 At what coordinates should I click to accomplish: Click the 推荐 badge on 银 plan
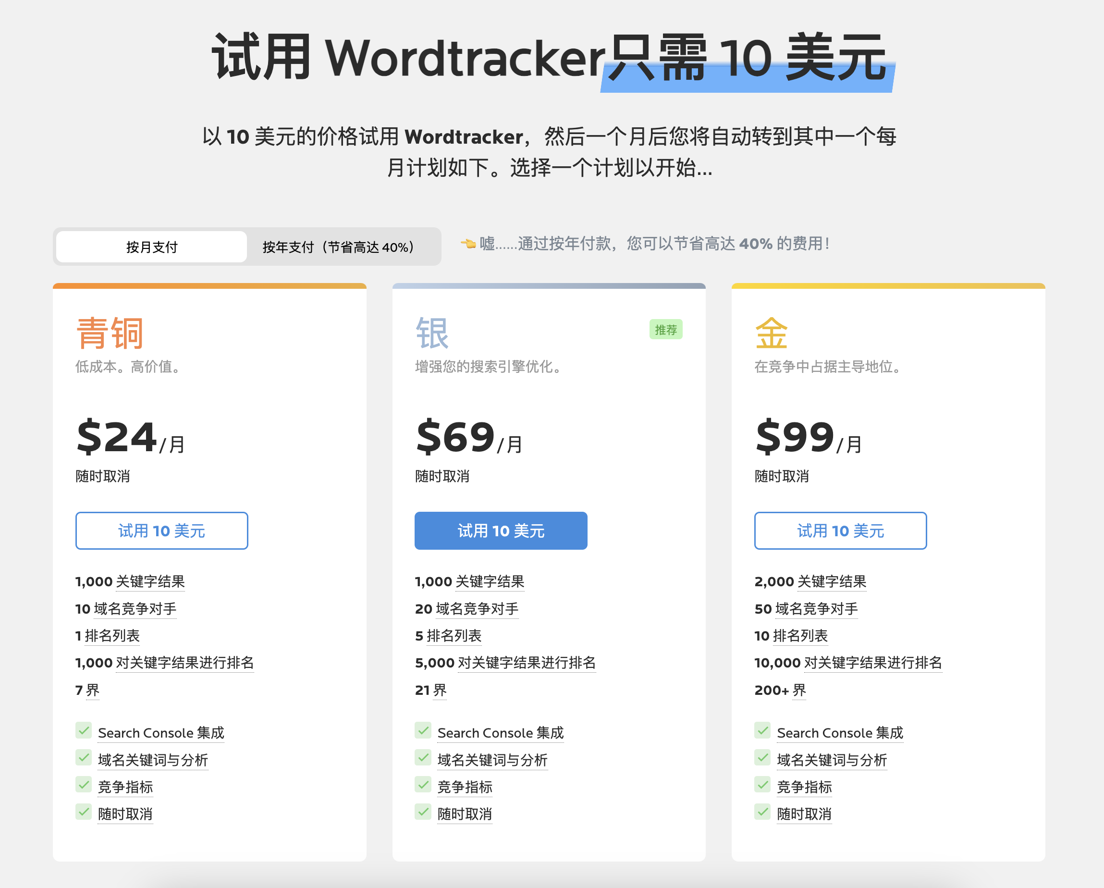pos(666,330)
